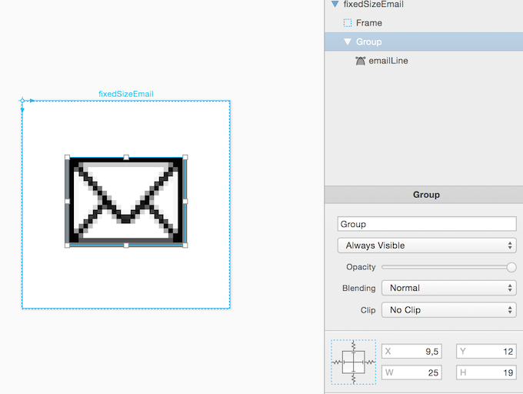Image resolution: width=523 pixels, height=394 pixels.
Task: Click the Group name text field
Action: click(427, 224)
